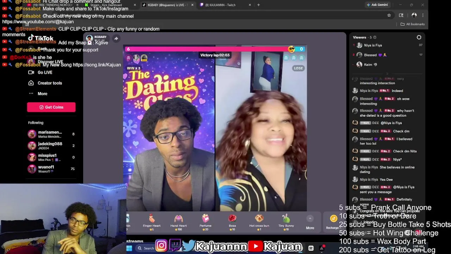Viewport: 451px width, 254px height.
Task: Click 'why hasn't she dated' chat message
Action: pos(387,113)
